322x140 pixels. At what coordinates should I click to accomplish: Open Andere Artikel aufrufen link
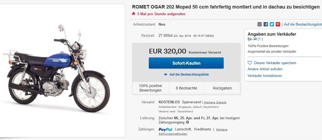[x=265, y=69]
